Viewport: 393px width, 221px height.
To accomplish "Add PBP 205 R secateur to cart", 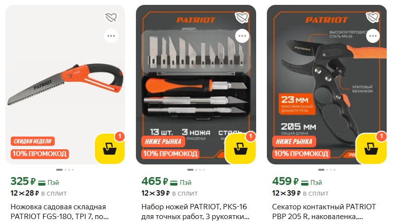I will [371, 149].
